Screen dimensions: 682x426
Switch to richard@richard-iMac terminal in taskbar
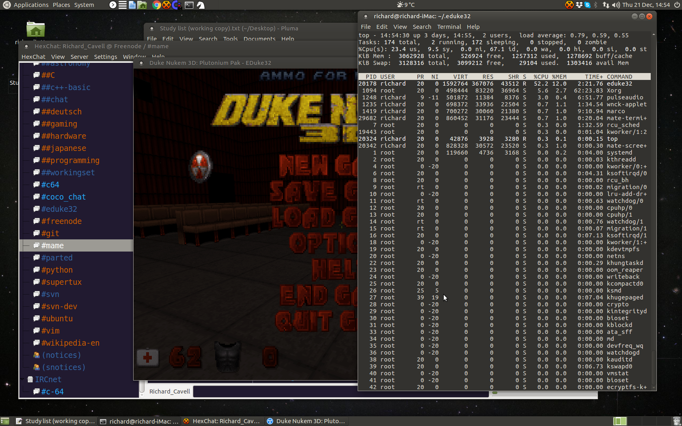139,421
